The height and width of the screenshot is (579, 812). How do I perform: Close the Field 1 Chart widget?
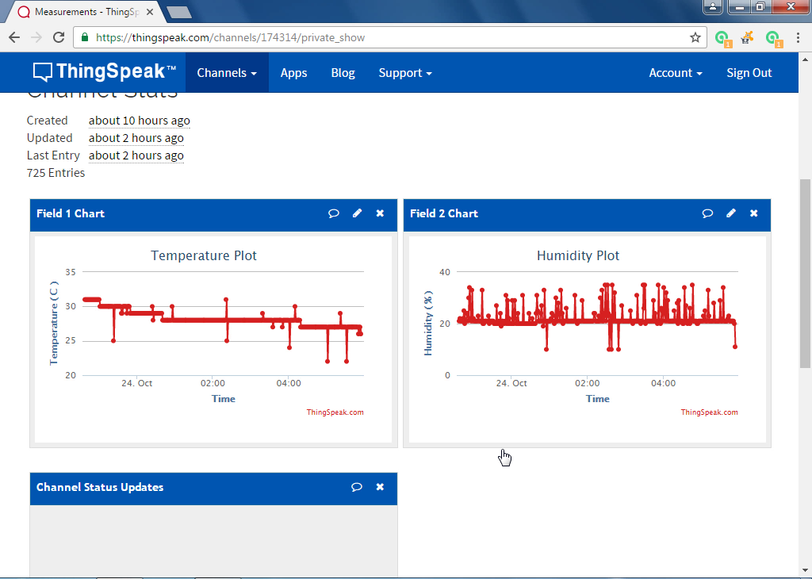[x=380, y=213]
